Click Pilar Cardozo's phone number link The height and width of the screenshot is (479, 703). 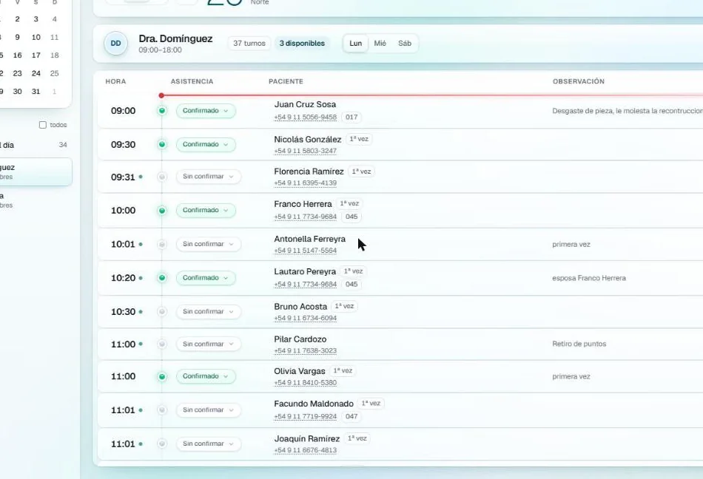pyautogui.click(x=306, y=351)
